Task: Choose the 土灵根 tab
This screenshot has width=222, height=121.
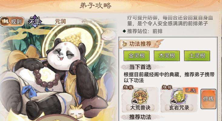Action: pos(197,56)
